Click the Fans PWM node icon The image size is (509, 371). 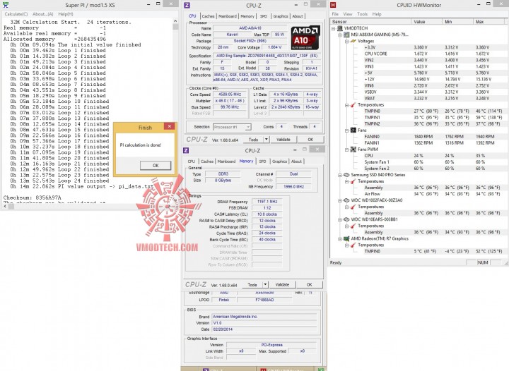(x=353, y=150)
